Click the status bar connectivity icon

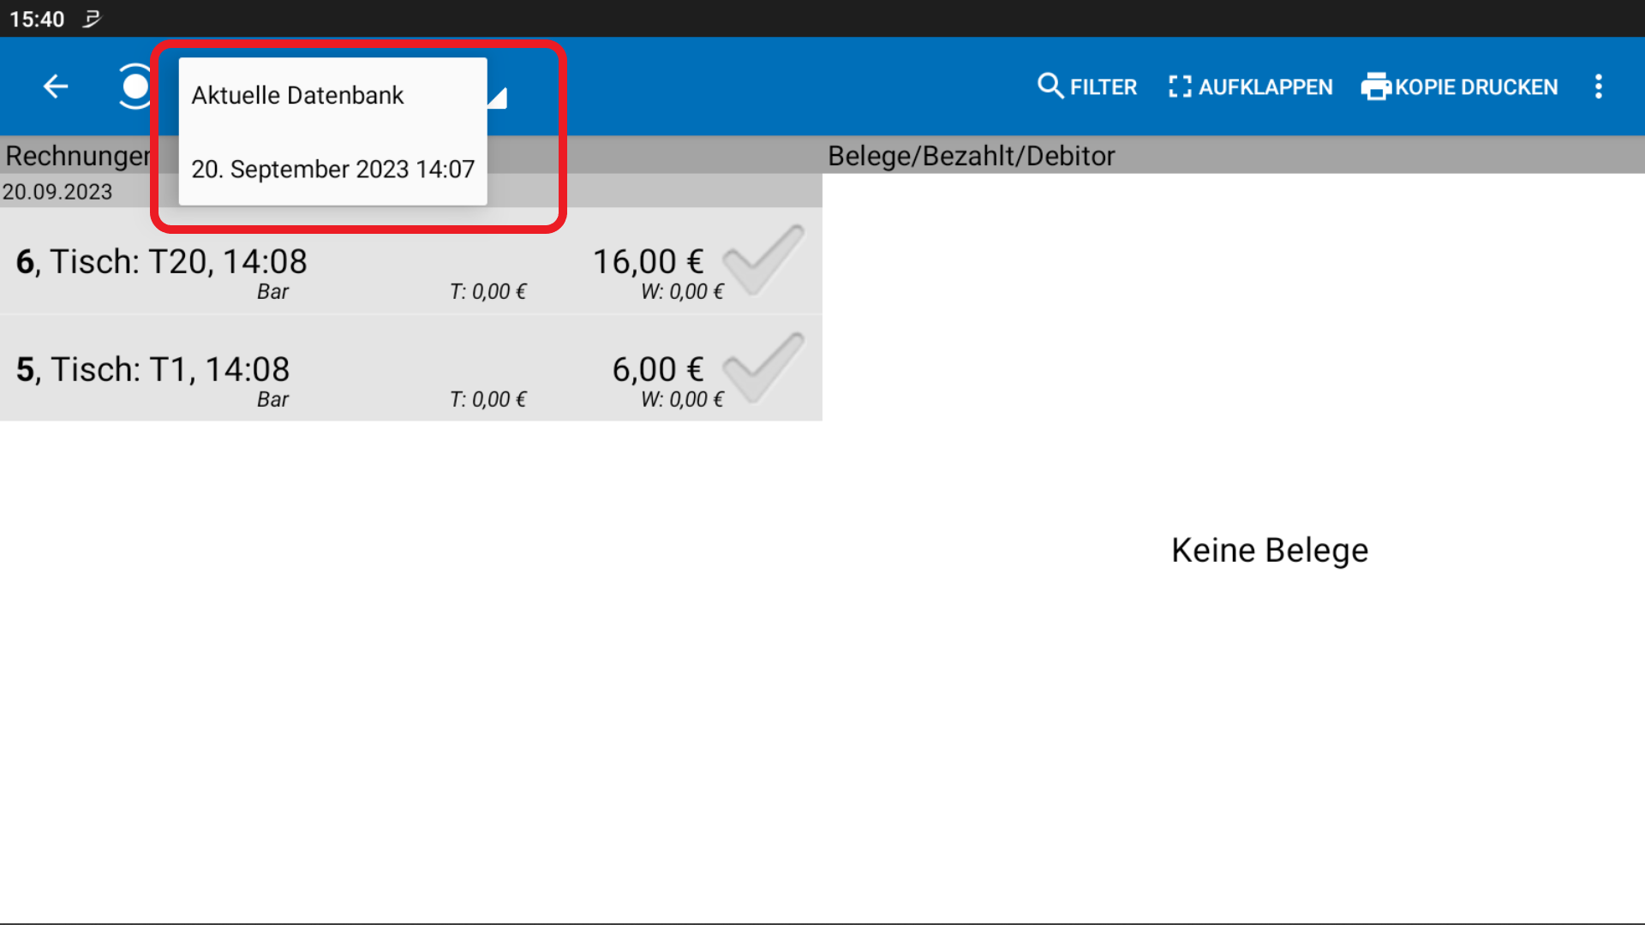(91, 18)
